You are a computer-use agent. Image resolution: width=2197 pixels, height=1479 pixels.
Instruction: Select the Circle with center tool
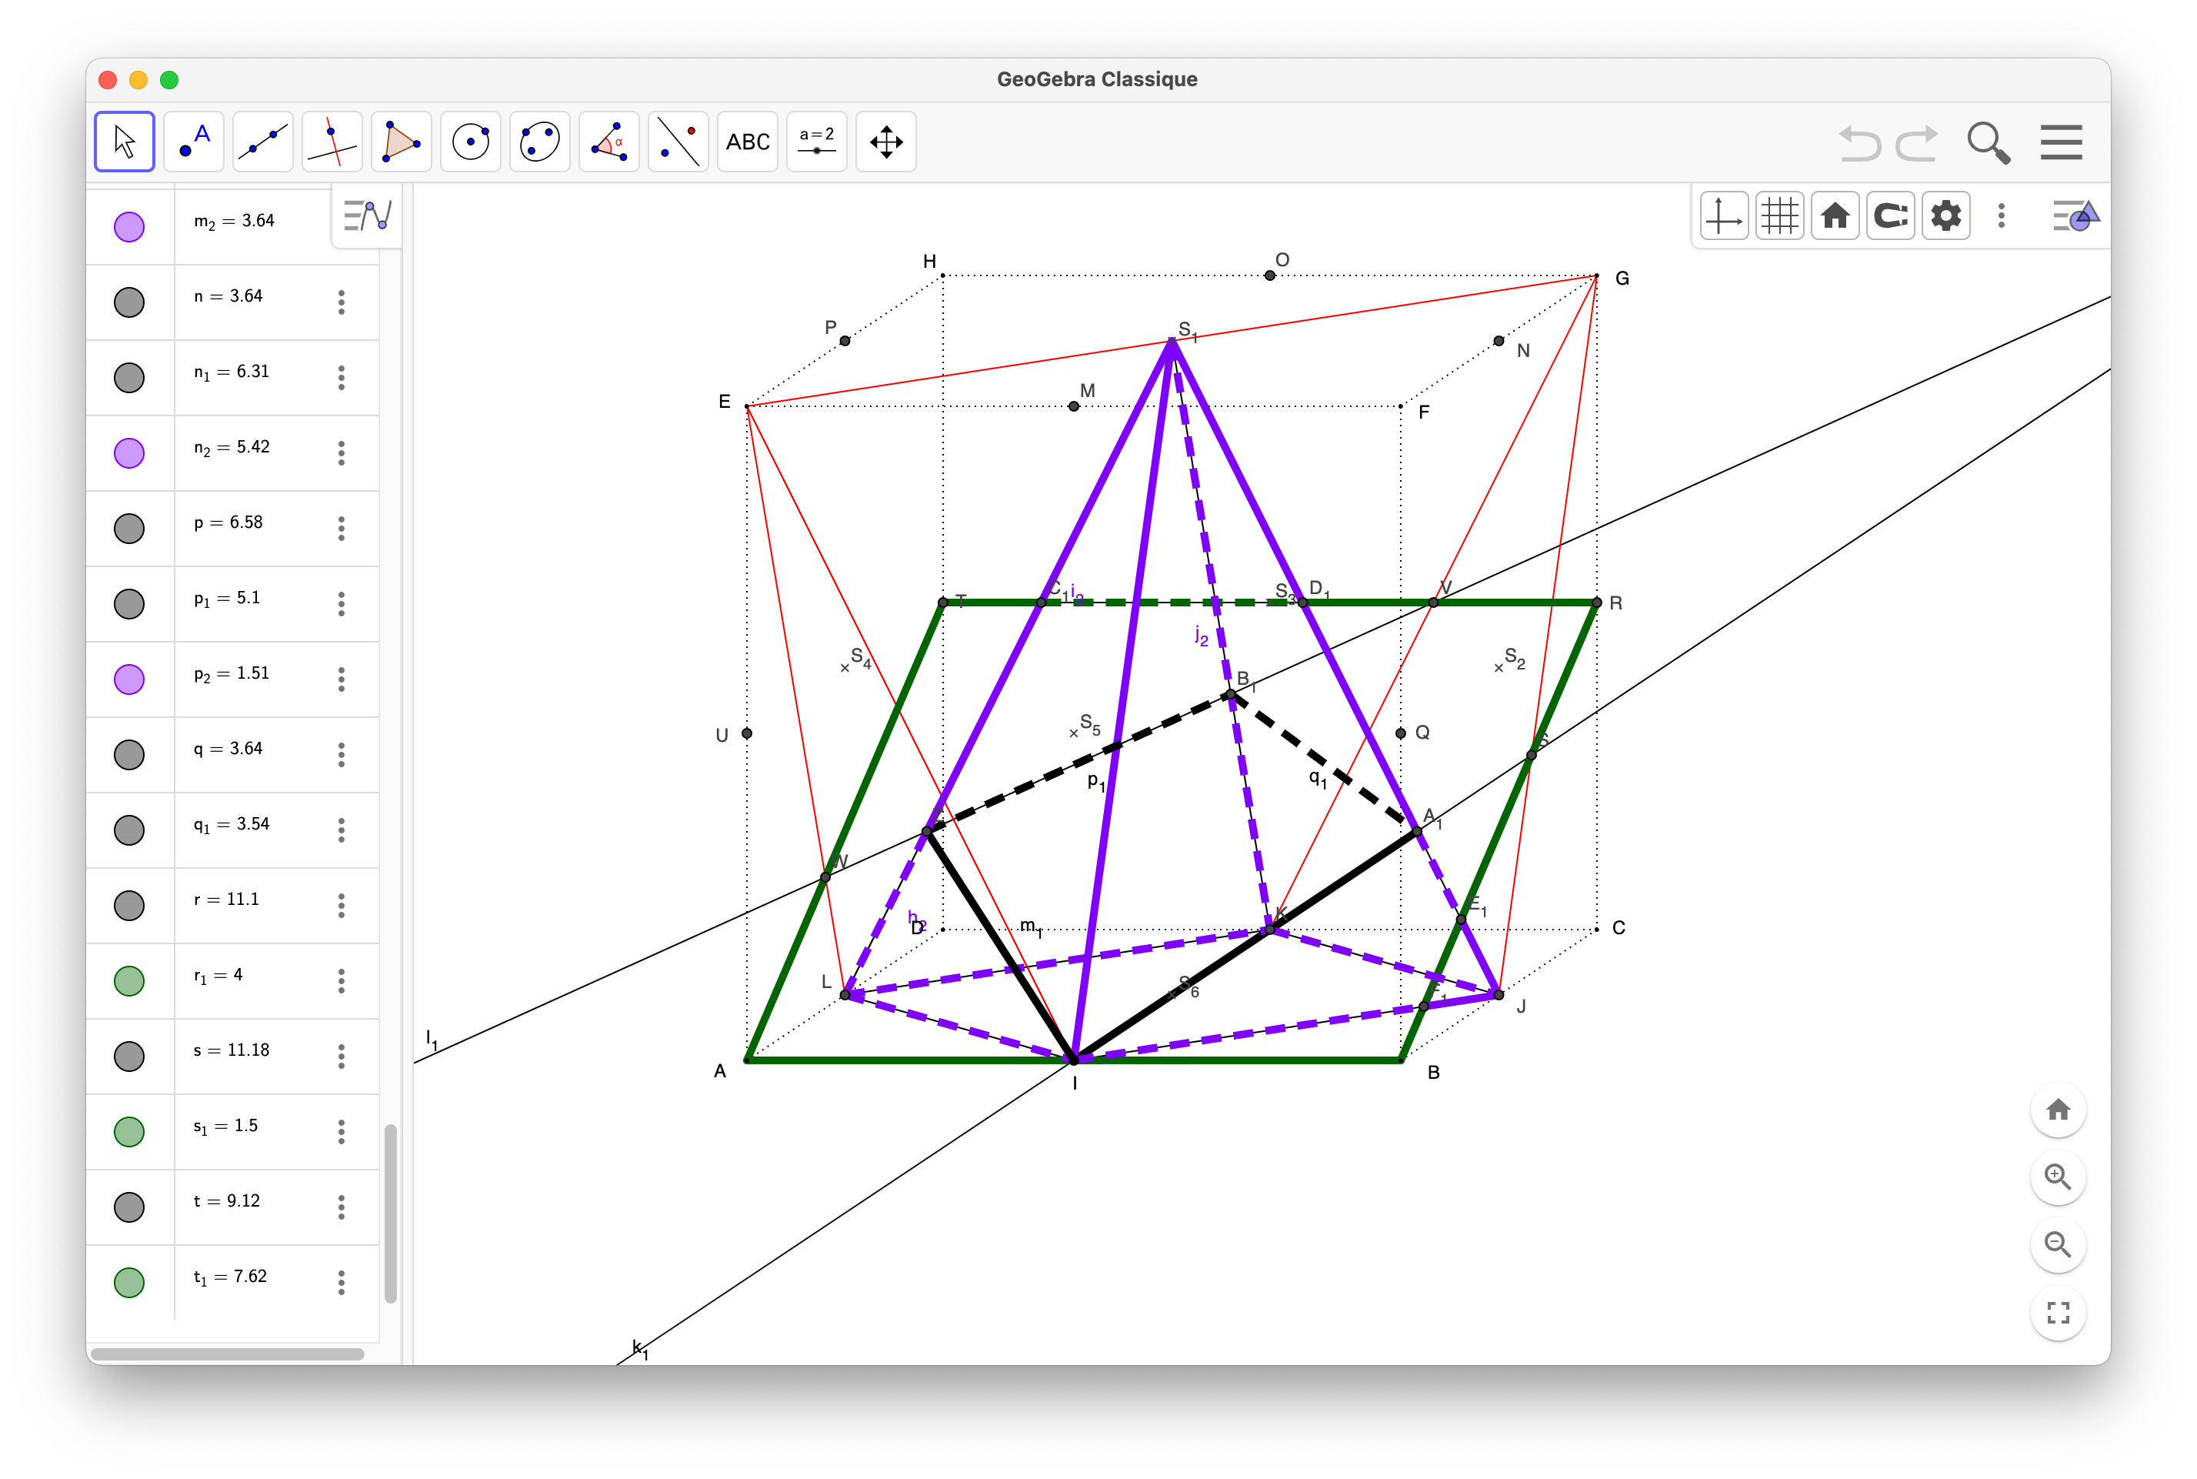click(x=471, y=142)
